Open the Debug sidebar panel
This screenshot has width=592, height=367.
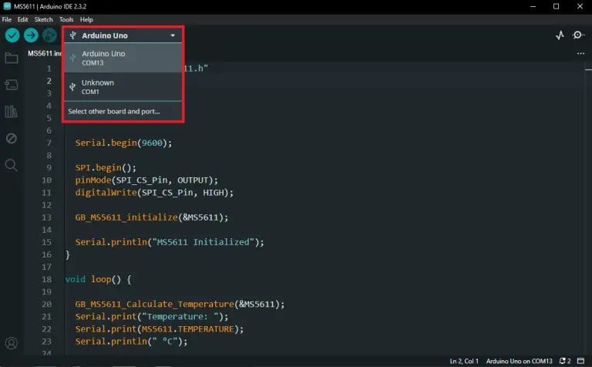click(x=12, y=138)
